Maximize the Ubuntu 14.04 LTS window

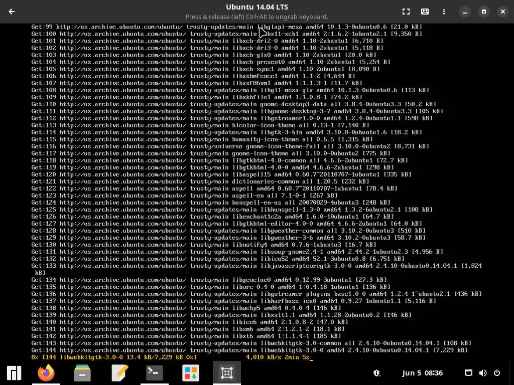pos(483,12)
